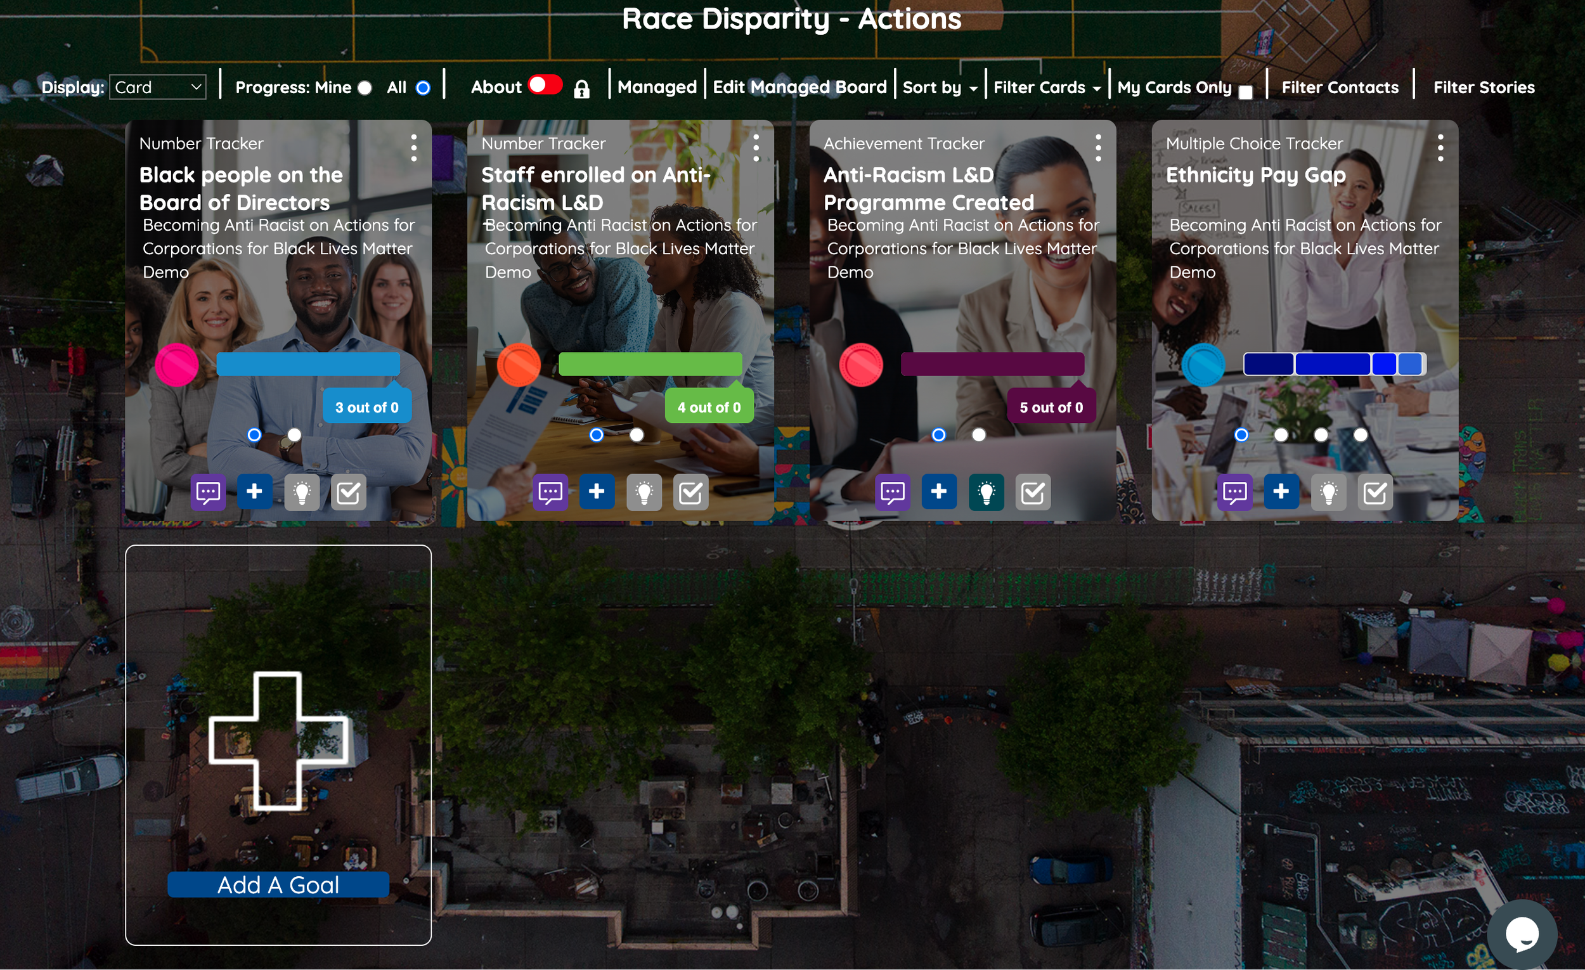Viewport: 1585px width, 970px height.
Task: Open comments on Black people on Board card
Action: coord(208,492)
